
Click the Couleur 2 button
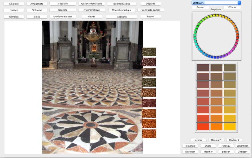tap(234, 140)
